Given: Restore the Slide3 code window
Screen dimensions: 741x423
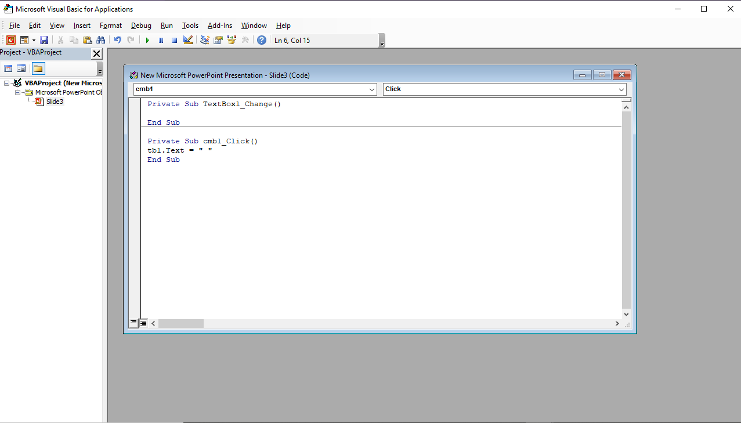Looking at the screenshot, I should click(x=602, y=75).
